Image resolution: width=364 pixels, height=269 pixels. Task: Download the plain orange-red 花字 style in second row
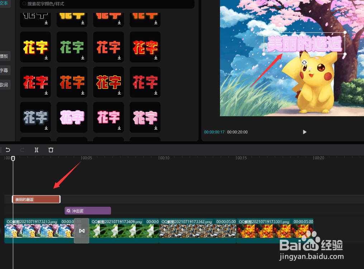[x=119, y=57]
